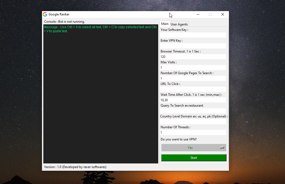
Task: Focus the Your Software Key field
Action: (x=193, y=35)
